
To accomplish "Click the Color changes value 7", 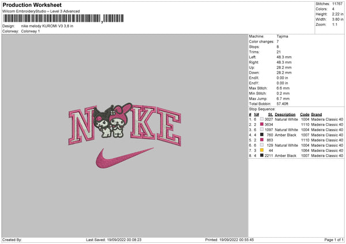I will click(277, 41).
